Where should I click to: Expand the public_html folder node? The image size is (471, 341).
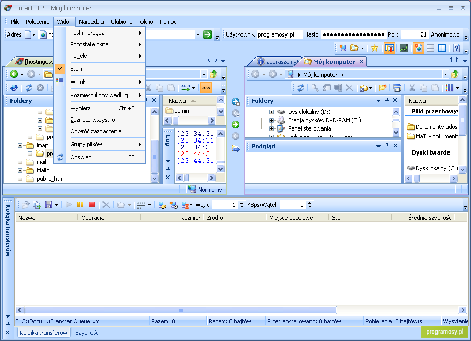(20, 179)
